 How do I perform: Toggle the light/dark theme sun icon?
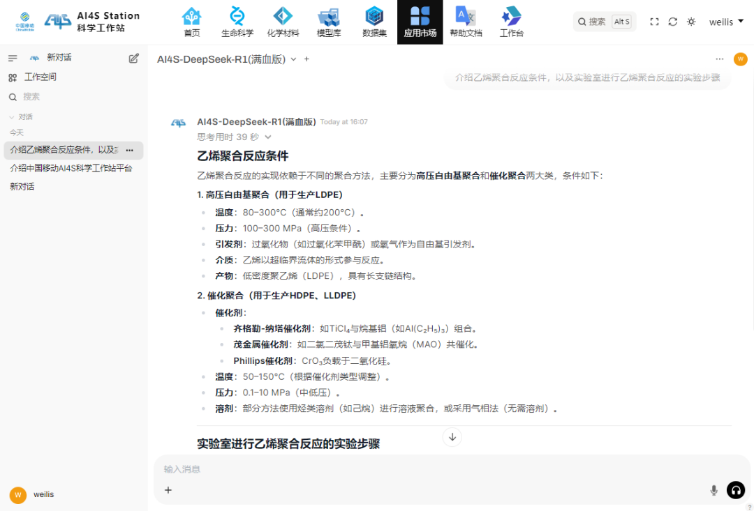tap(691, 22)
